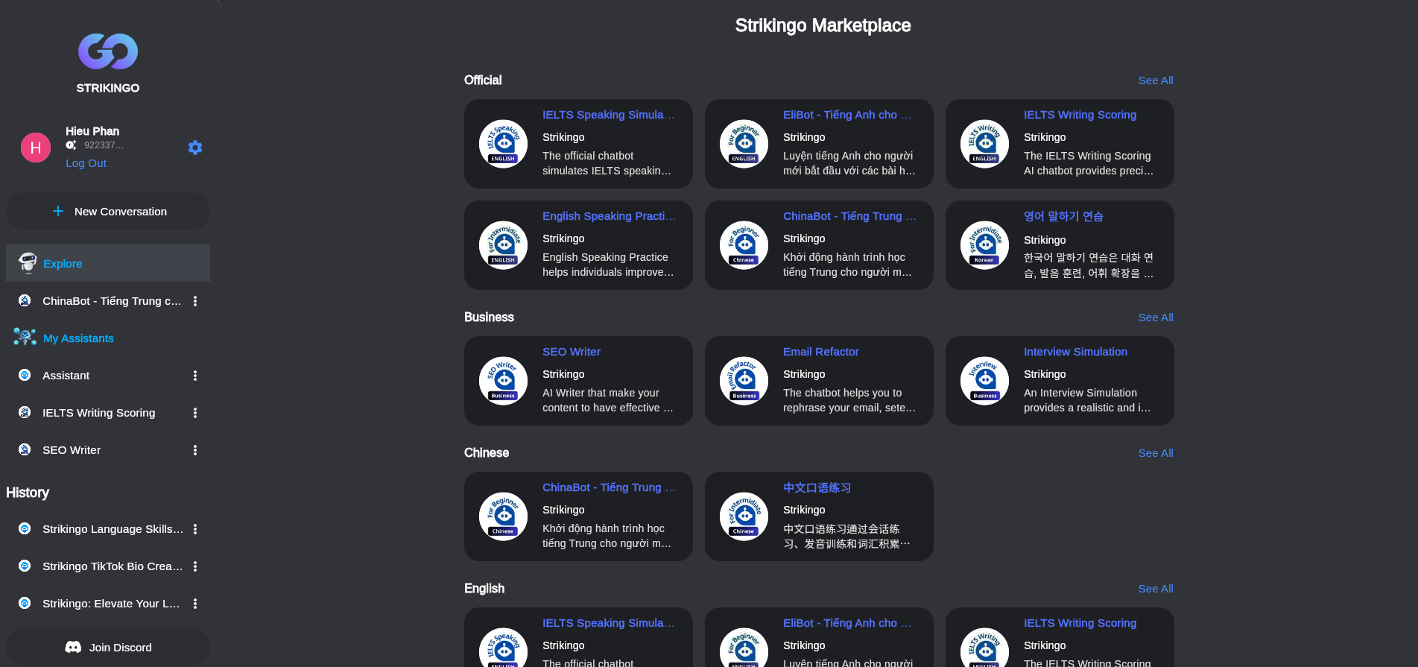Start a New Conversation
The width and height of the screenshot is (1418, 667).
108,211
